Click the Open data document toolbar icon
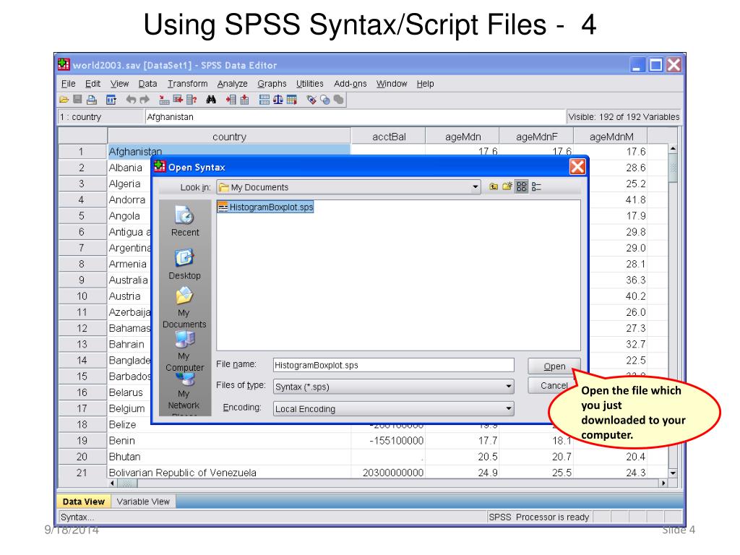Viewport: 740px width, 555px height. [64, 100]
